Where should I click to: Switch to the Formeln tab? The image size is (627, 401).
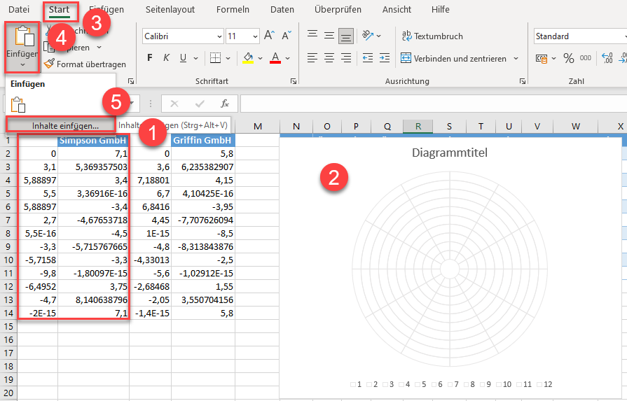[233, 9]
